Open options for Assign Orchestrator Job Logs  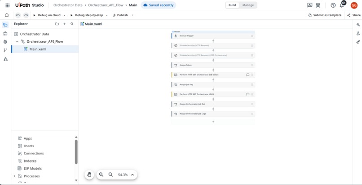tap(252, 114)
